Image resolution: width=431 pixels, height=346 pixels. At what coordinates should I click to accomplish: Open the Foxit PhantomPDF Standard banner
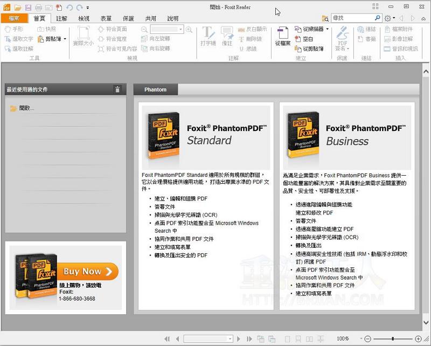pyautogui.click(x=206, y=137)
